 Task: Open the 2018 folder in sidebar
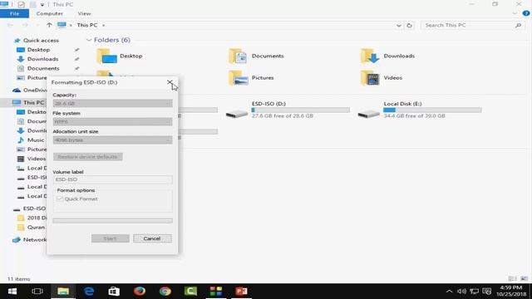click(32, 218)
